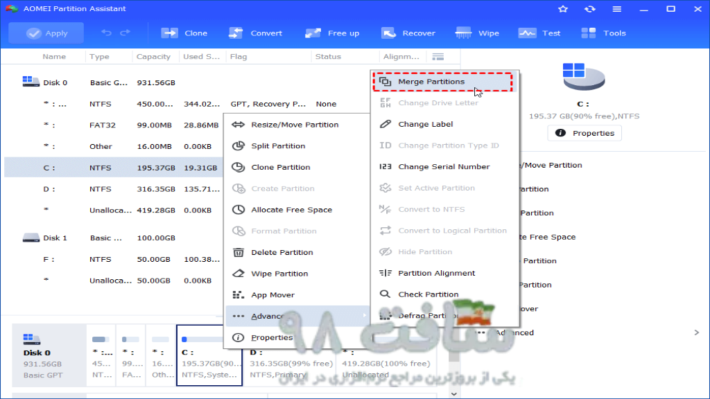The height and width of the screenshot is (399, 710).
Task: Select the F: NTFS partition row
Action: (113, 259)
